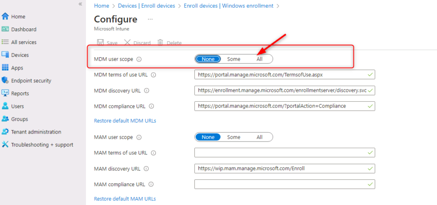Set MDM user scope to All
Viewport: 437px width, 205px height.
[259, 59]
